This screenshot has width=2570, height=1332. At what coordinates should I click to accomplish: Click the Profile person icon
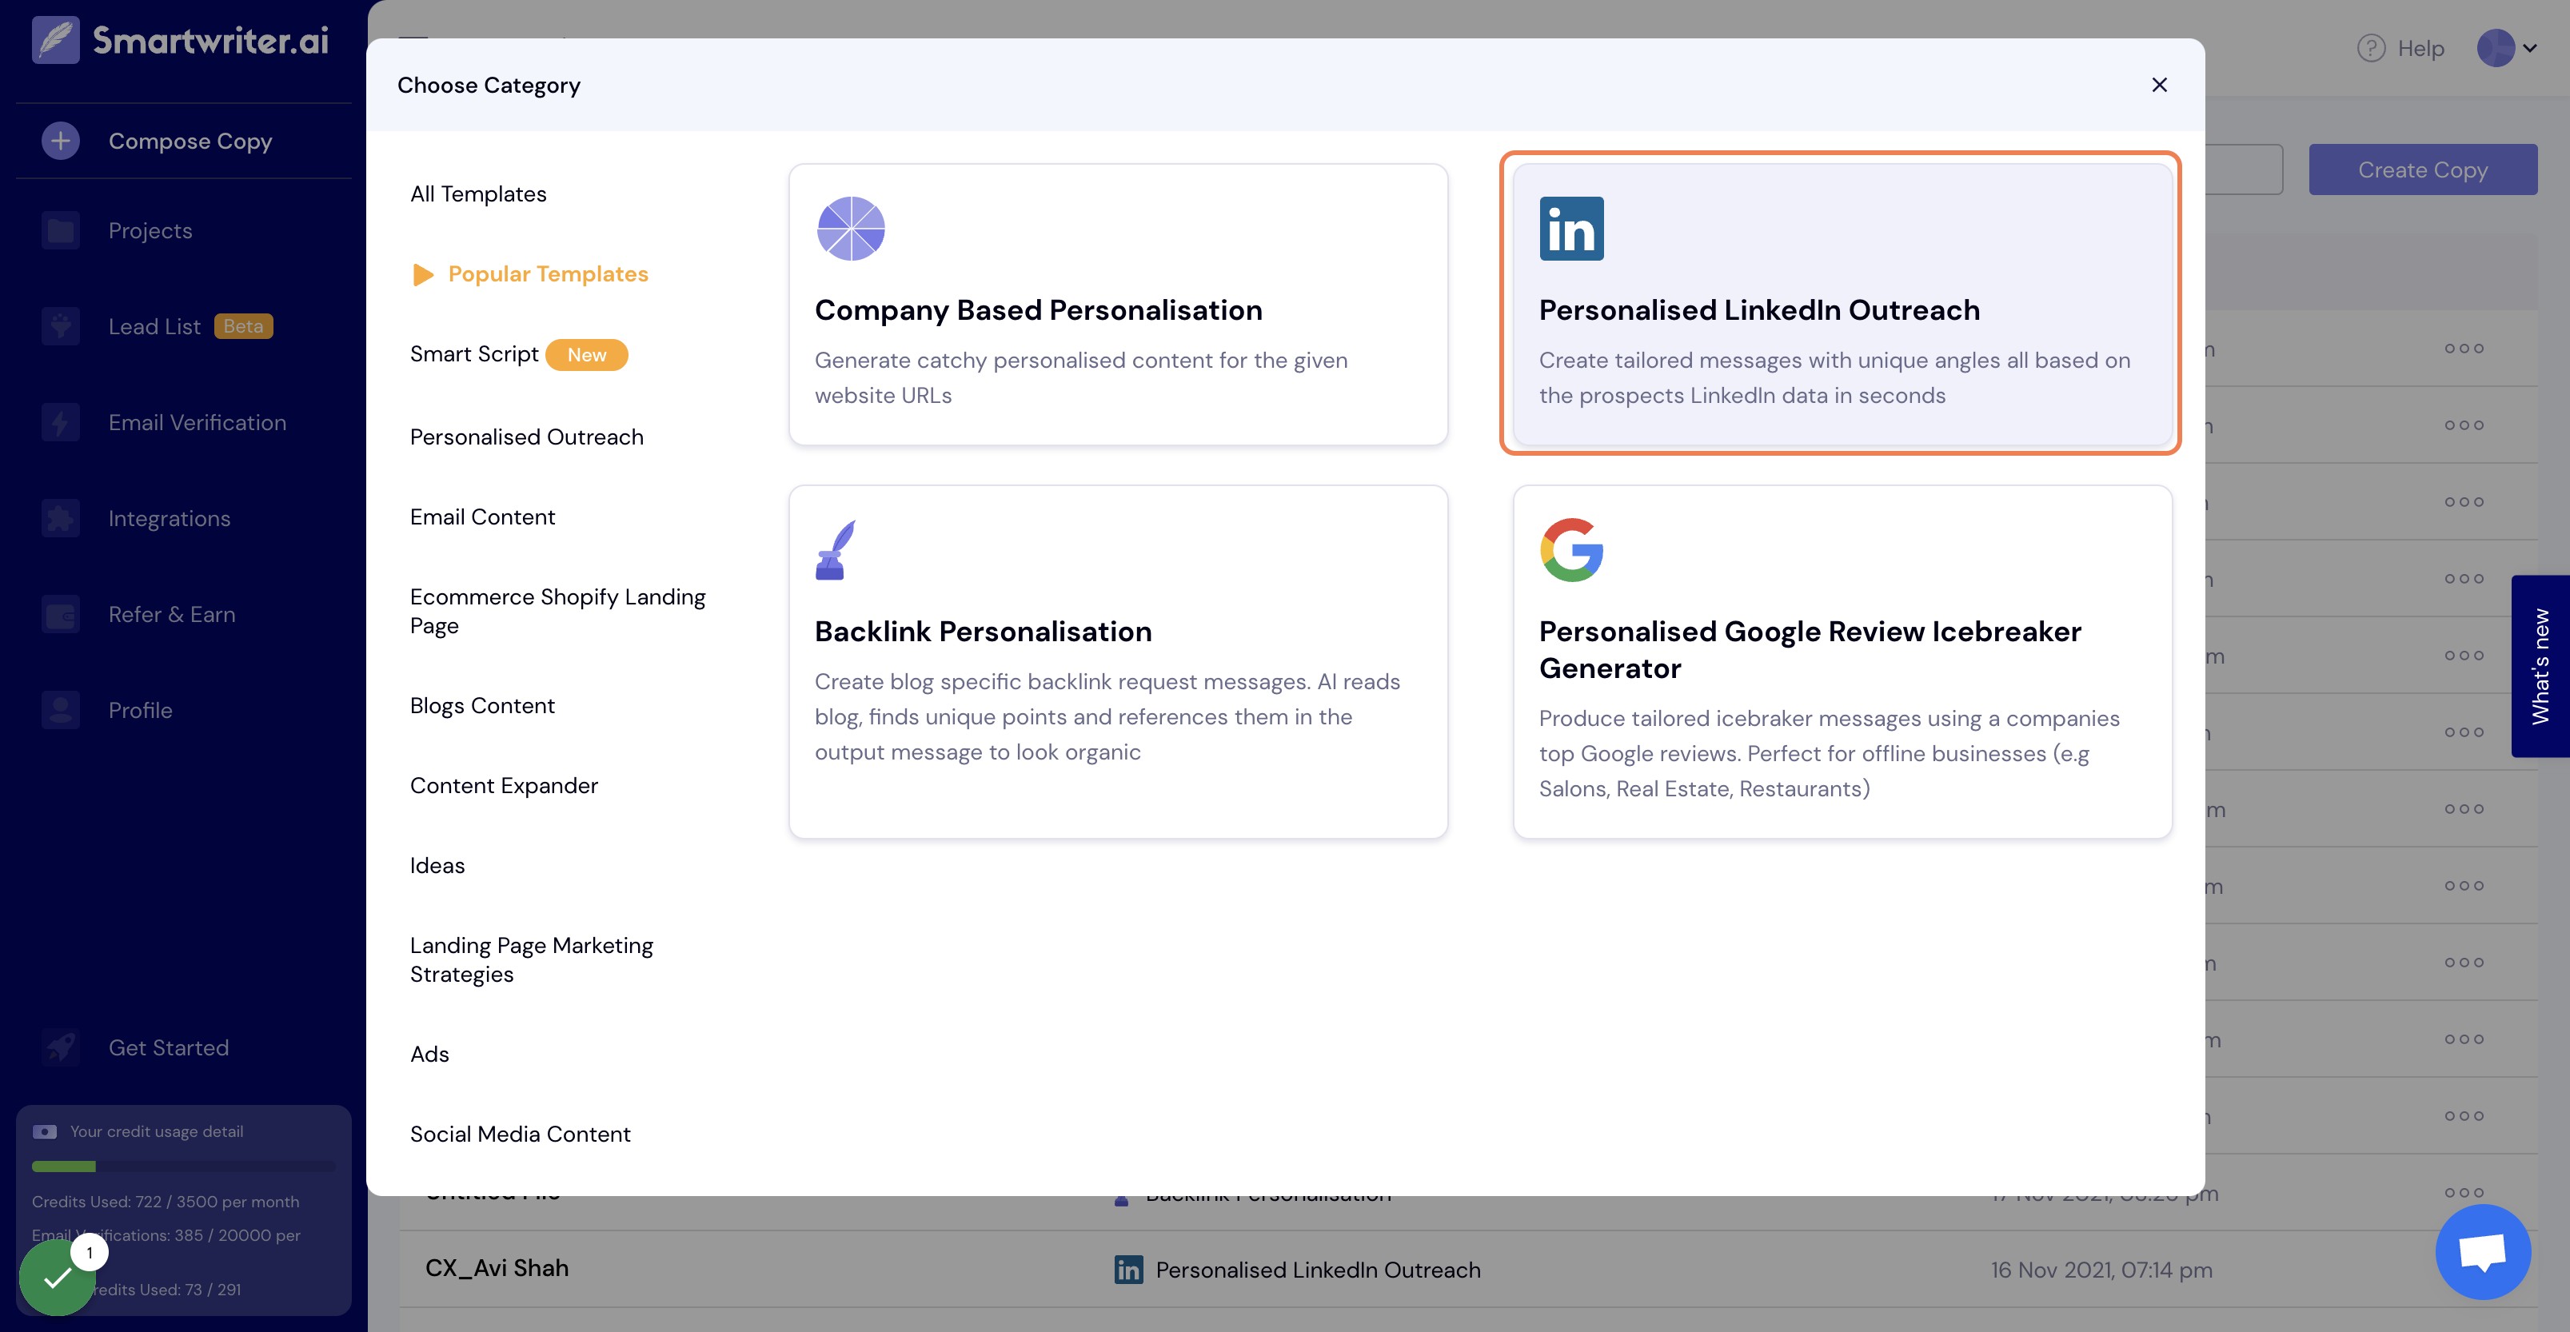pos(61,709)
